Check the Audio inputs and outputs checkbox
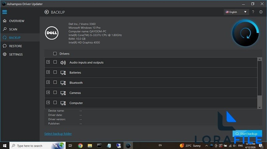Image resolution: width=267 pixels, height=149 pixels. (x=55, y=62)
